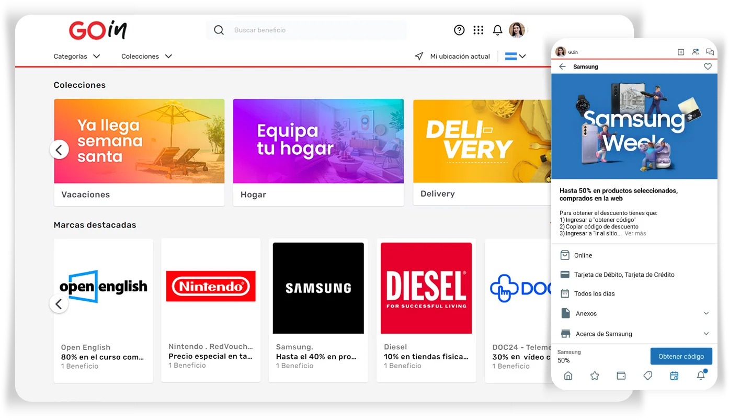Open the Vacaciones collection card
This screenshot has height=420, width=729.
pos(139,152)
